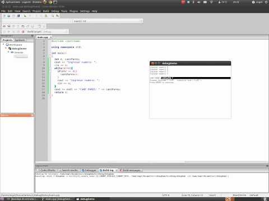
Task: Click the Open file toolbar icon
Action: pyautogui.click(x=9, y=16)
